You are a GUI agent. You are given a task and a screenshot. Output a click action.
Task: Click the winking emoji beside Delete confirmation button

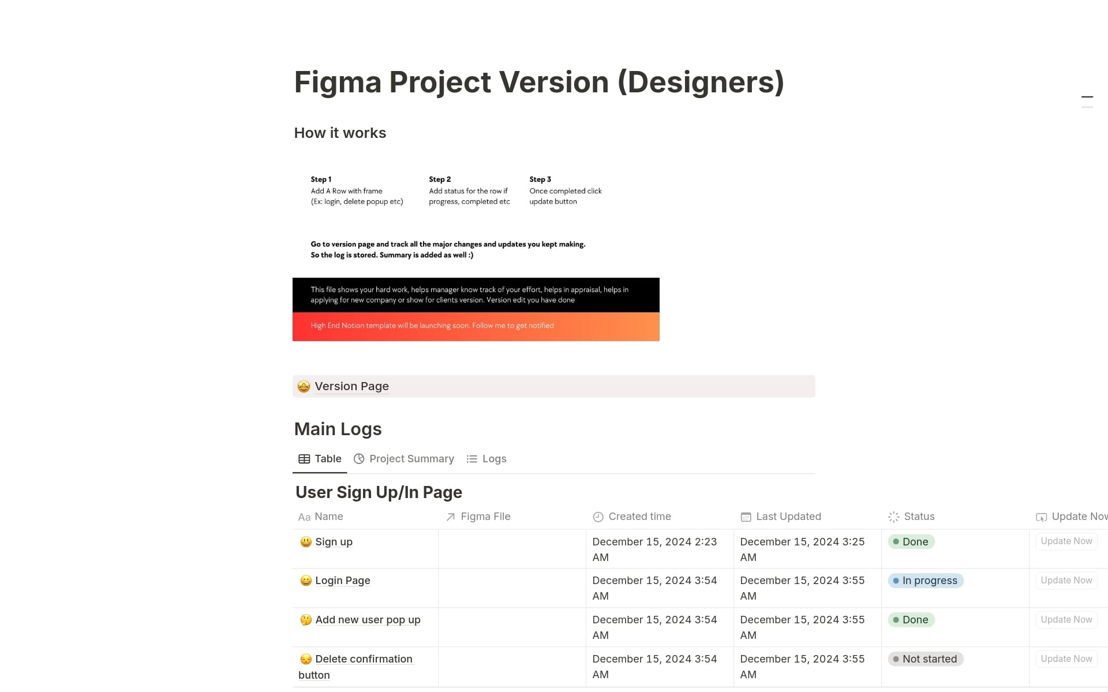(305, 659)
